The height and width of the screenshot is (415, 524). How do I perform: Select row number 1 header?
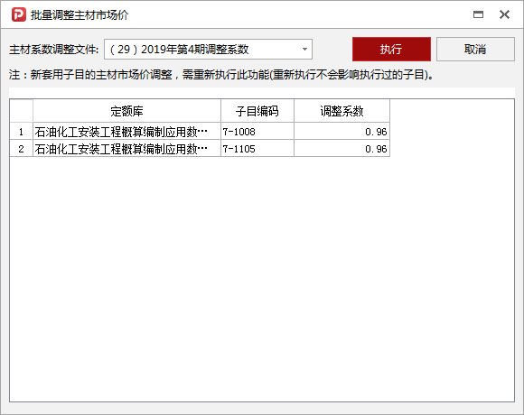click(22, 131)
